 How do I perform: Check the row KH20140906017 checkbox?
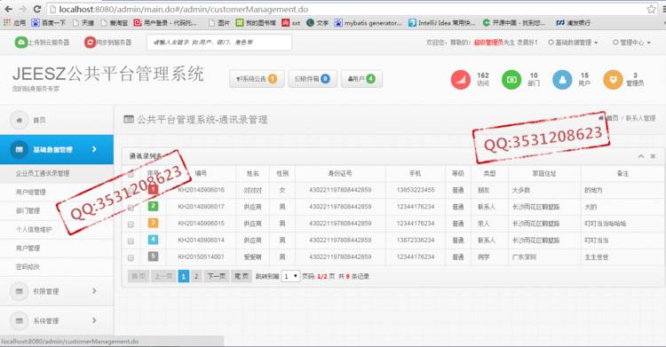click(131, 208)
